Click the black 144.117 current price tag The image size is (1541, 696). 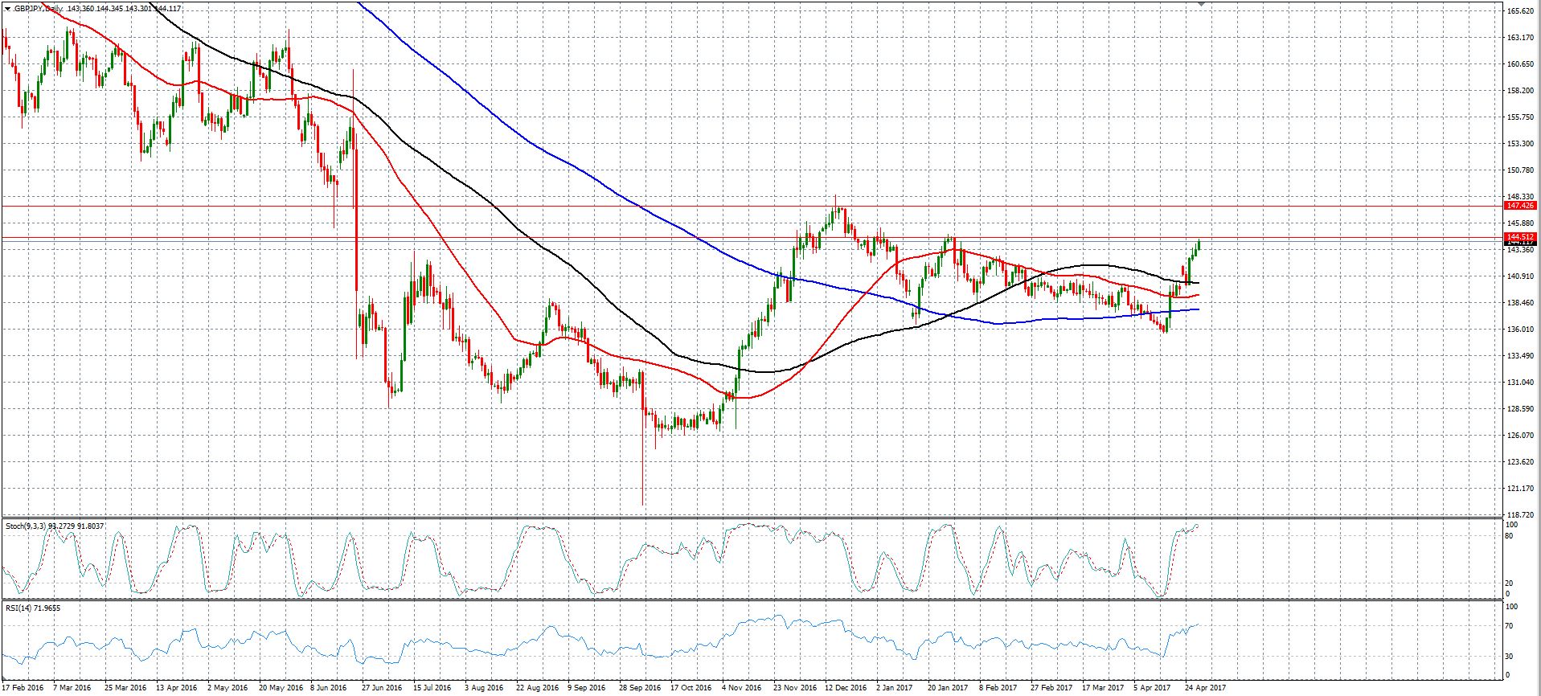[x=1521, y=242]
